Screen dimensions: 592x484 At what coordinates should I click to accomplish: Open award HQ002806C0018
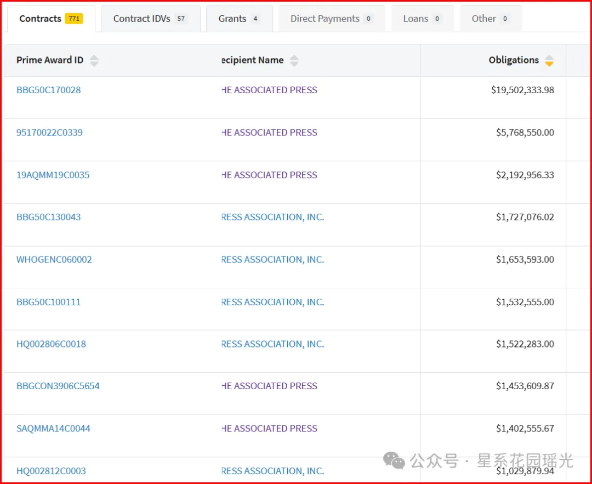point(51,344)
